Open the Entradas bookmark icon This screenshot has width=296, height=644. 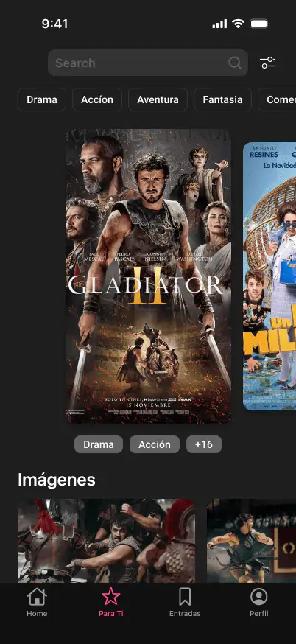click(185, 596)
